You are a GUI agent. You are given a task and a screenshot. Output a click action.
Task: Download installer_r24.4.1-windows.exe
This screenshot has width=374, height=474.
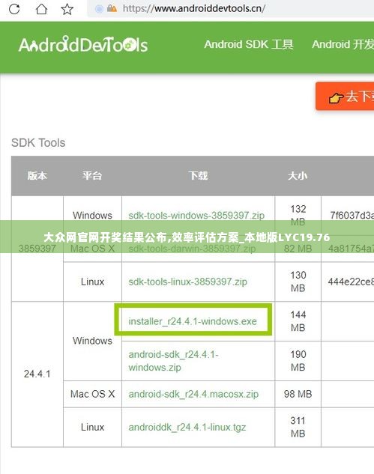193,321
